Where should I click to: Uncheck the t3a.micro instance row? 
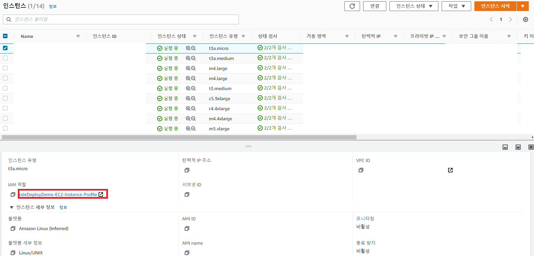tap(5, 48)
